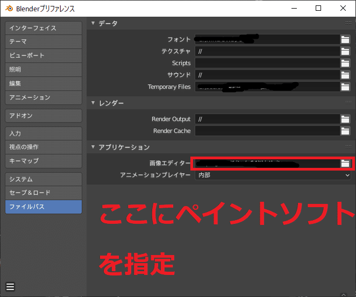Screen dimensions: 356x297
Task: Open folder browser for Render Cache path
Action: pos(345,131)
